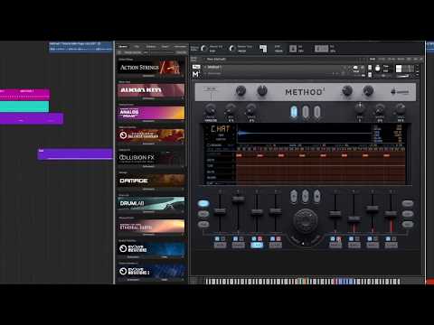
Task: Toggle Mute button on Method 1 header
Action: tap(370, 75)
